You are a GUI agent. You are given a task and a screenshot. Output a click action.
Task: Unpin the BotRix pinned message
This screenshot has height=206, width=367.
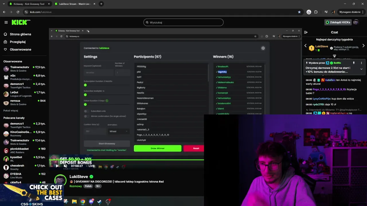tap(354, 63)
